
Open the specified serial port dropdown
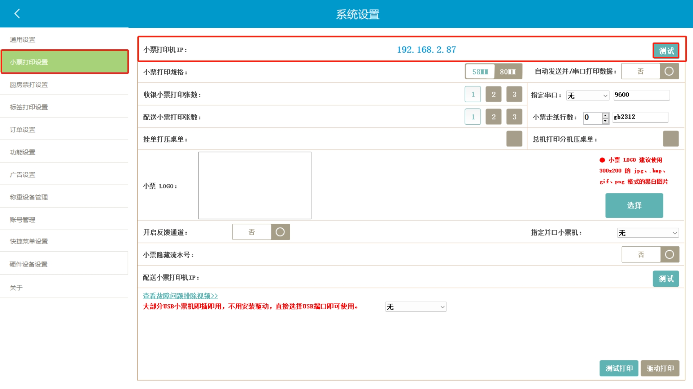tap(587, 95)
